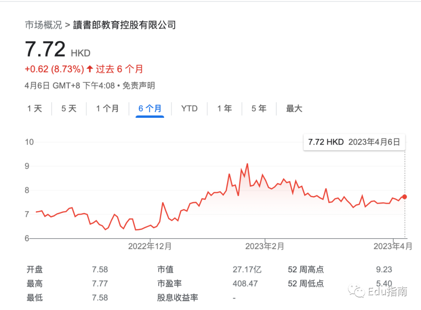The height and width of the screenshot is (310, 421).
Task: Click the red endpoint marker on chart
Action: [404, 197]
